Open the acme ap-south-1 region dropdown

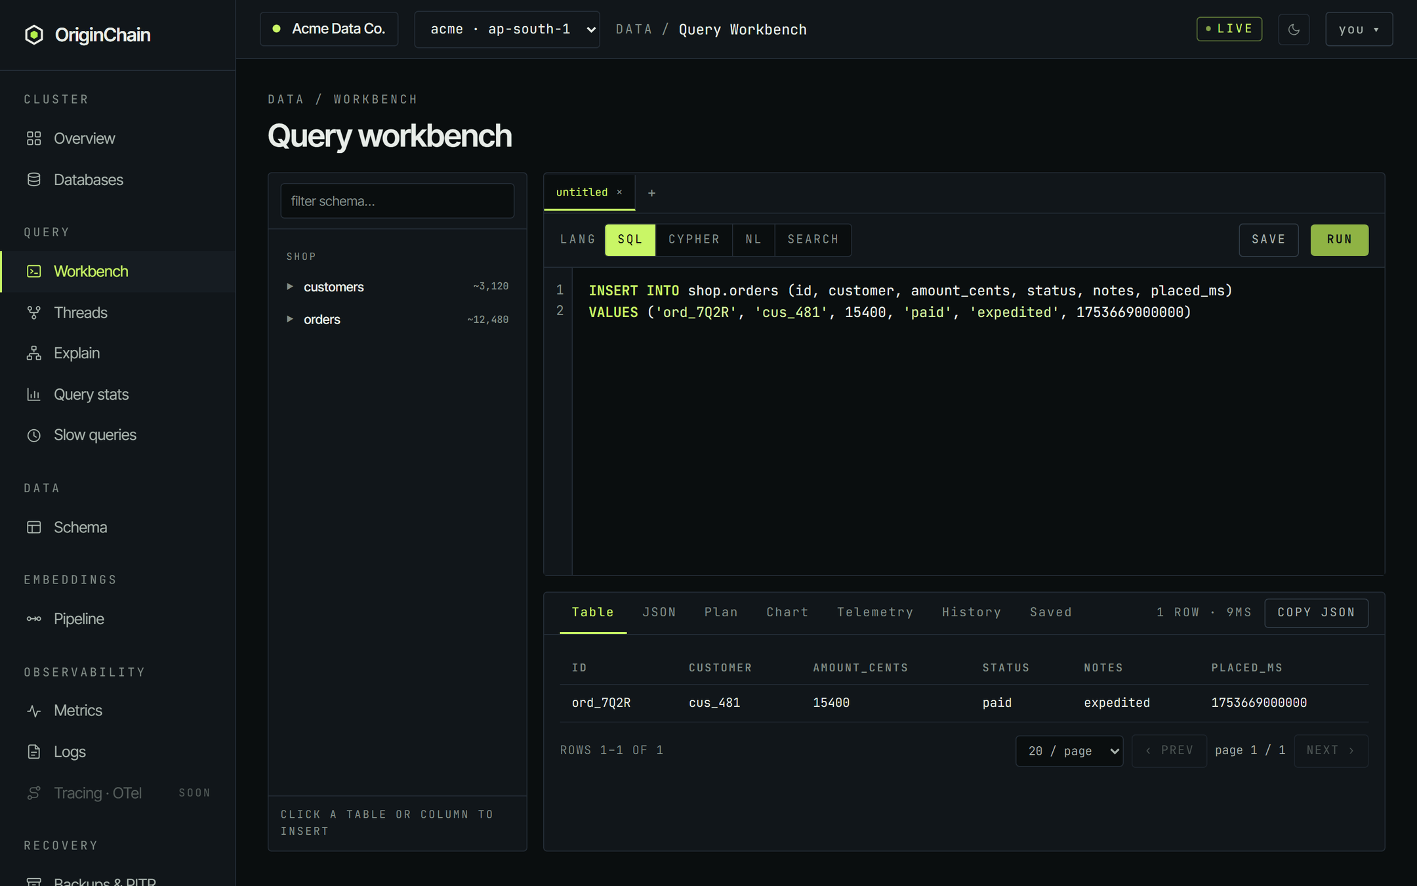tap(507, 30)
